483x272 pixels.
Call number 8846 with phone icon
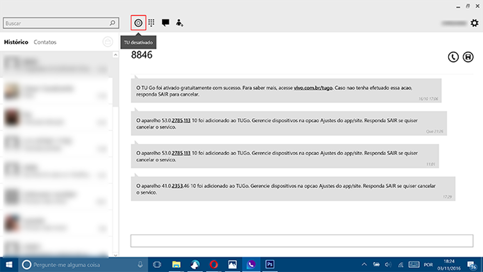pyautogui.click(x=453, y=57)
